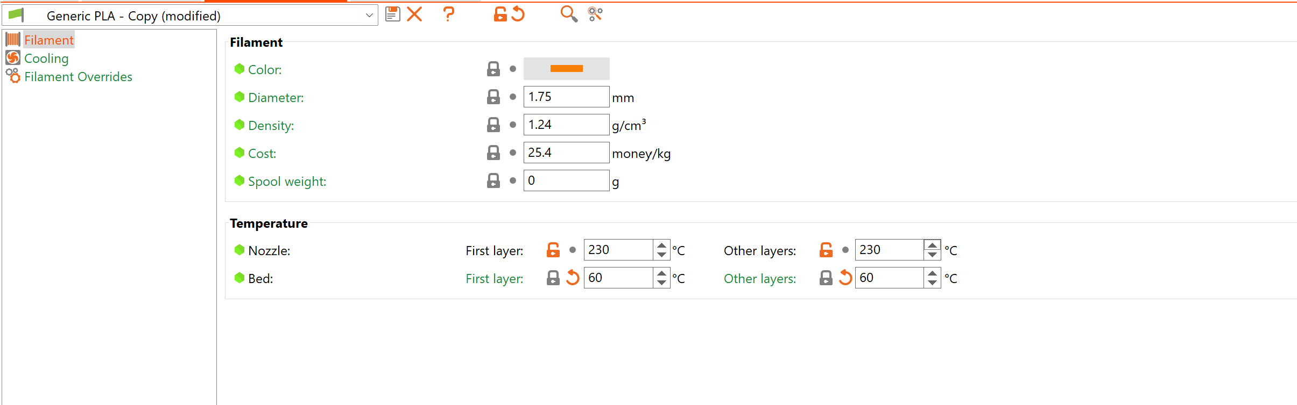
Task: Increase Nozzle Other layers temperature with up arrow
Action: click(x=933, y=245)
